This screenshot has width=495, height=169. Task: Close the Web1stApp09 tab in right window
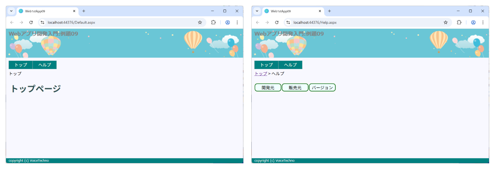pos(320,11)
